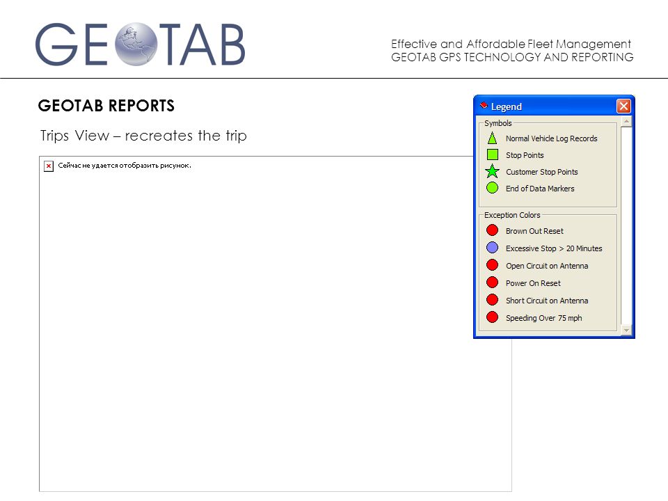This screenshot has height=501, width=668.
Task: Click the Russian image-unavailable message text
Action: pos(125,166)
